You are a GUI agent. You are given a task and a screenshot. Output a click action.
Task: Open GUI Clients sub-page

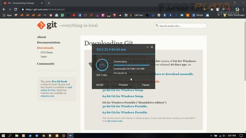click(x=47, y=53)
